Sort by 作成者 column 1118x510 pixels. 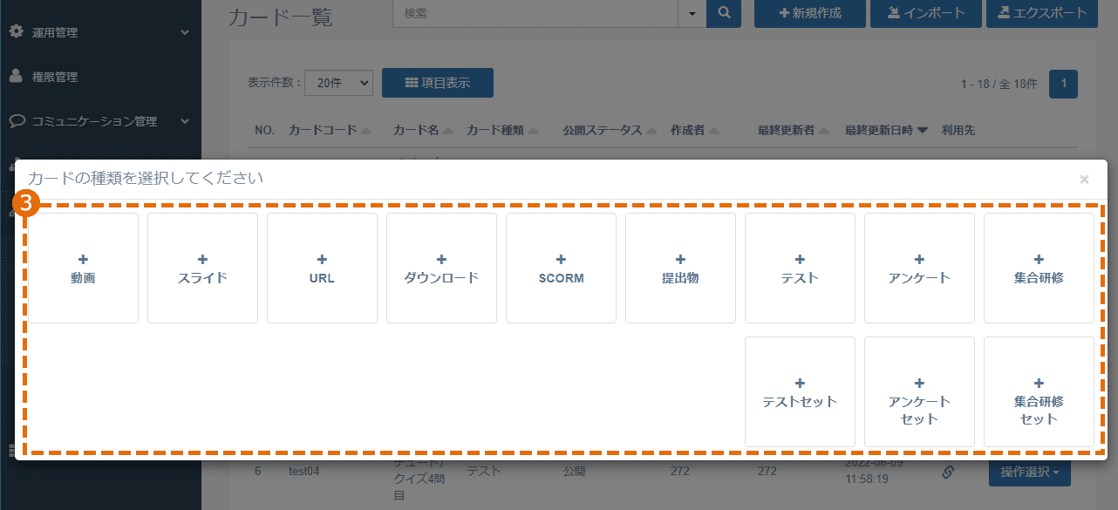(x=694, y=130)
